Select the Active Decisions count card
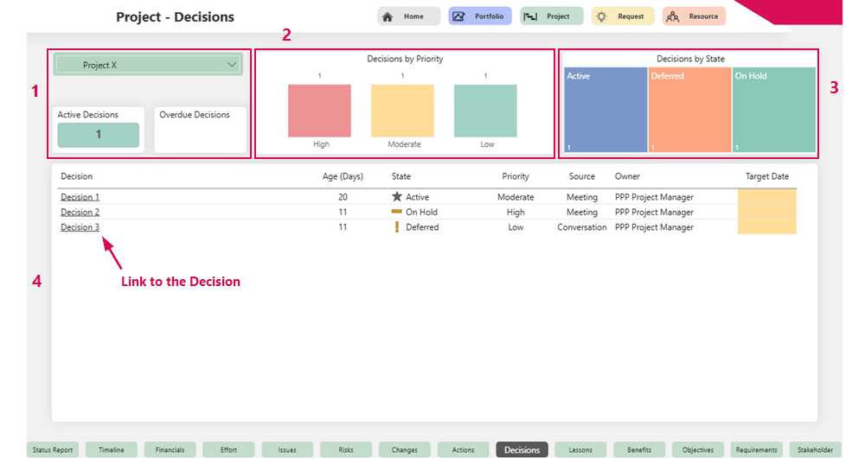This screenshot has height=458, width=865. 98,135
